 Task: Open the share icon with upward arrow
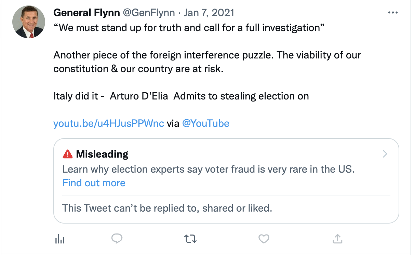pos(337,239)
